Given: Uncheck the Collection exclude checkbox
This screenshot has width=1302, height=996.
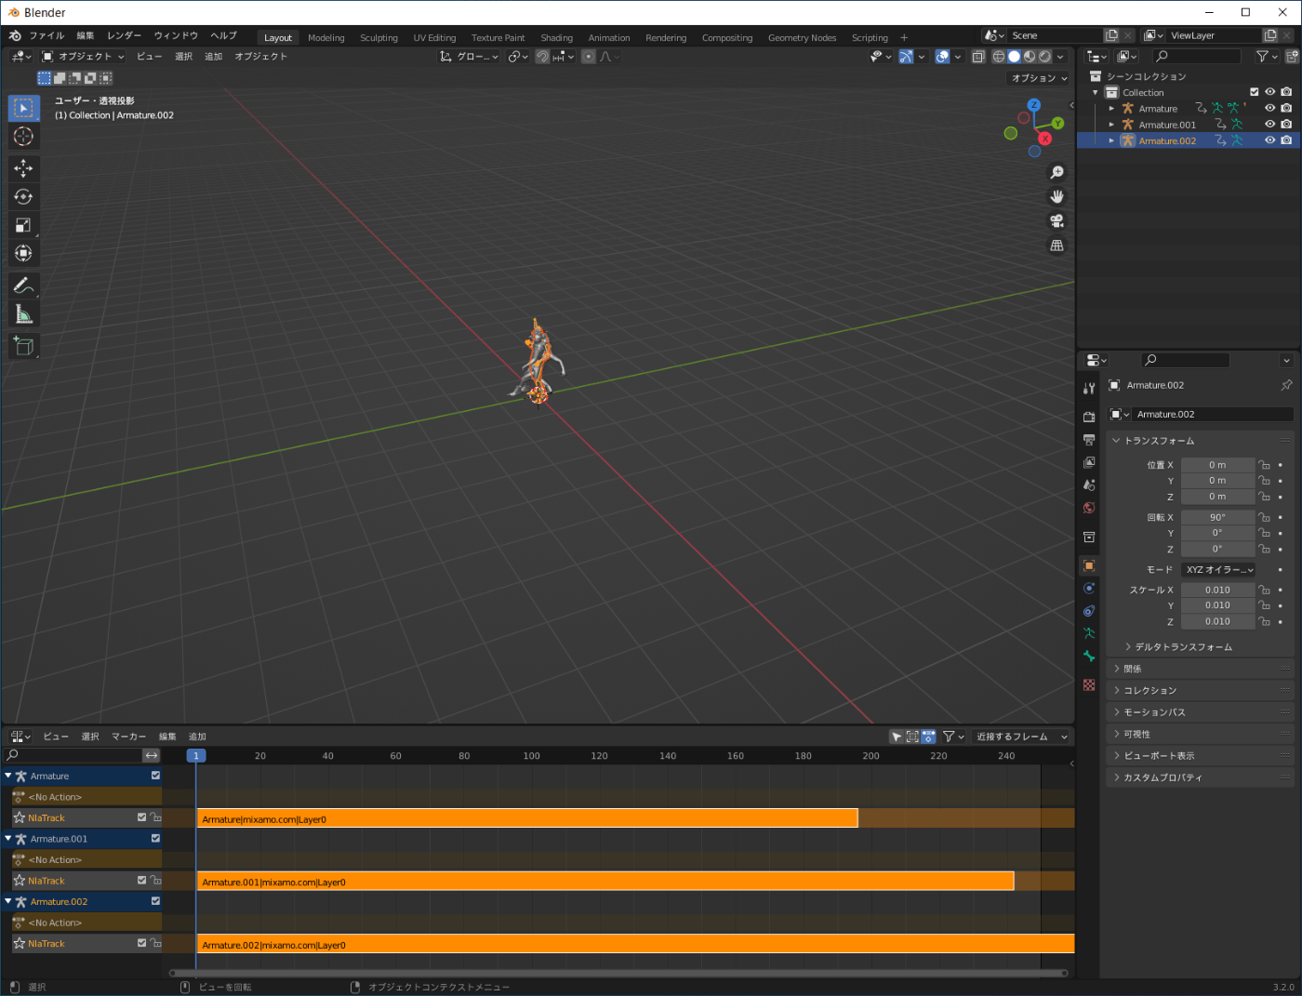Looking at the screenshot, I should (1254, 92).
